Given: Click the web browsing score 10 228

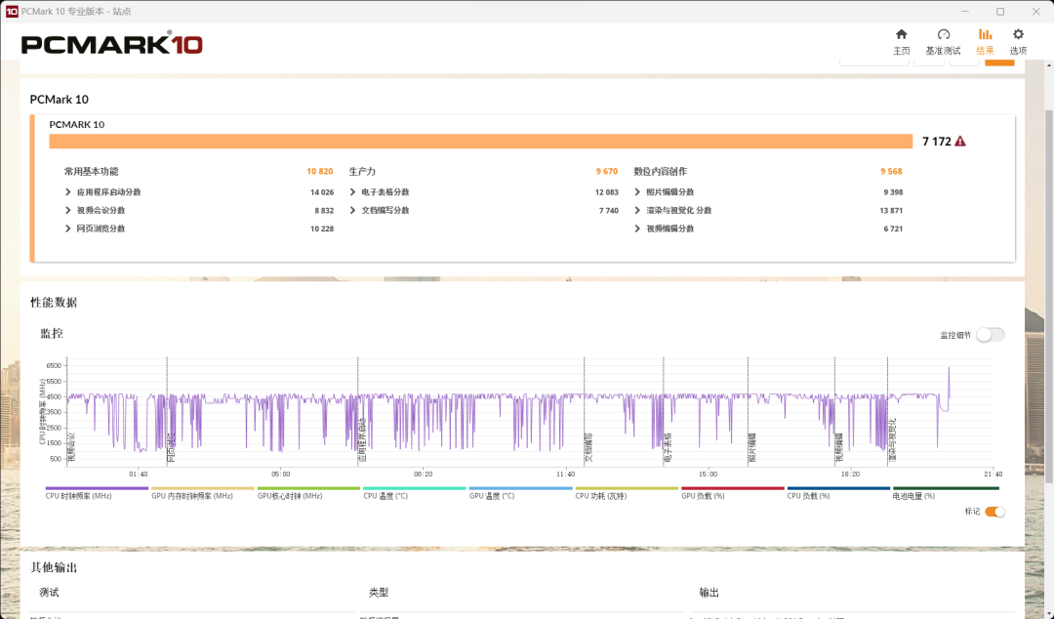Looking at the screenshot, I should click(x=322, y=228).
